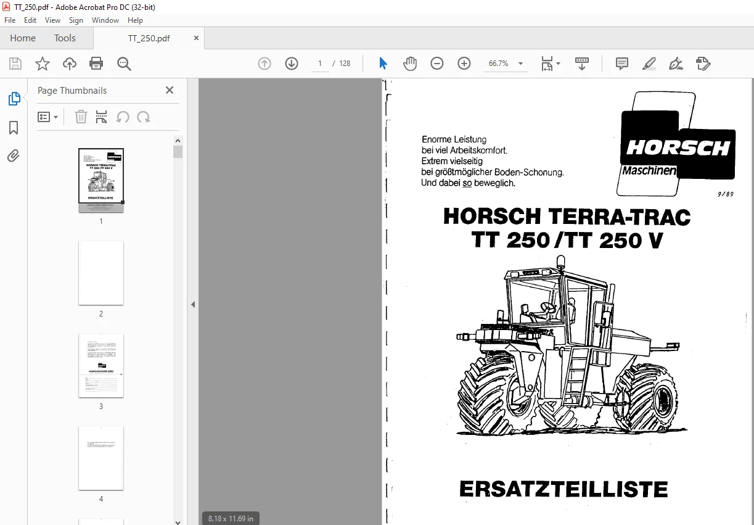Select page 1 thumbnail

101,180
